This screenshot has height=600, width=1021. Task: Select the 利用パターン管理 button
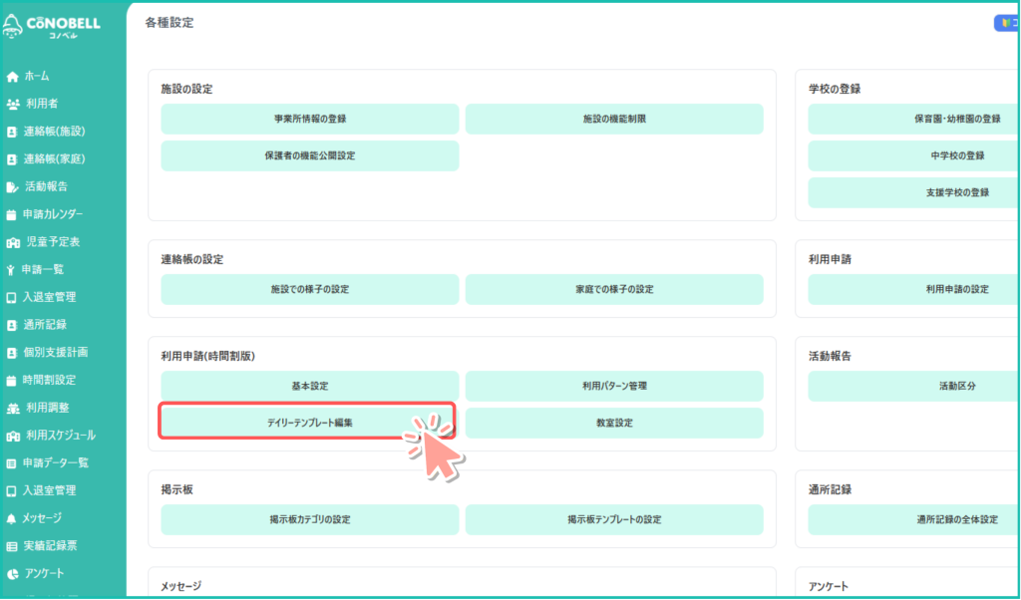click(614, 386)
